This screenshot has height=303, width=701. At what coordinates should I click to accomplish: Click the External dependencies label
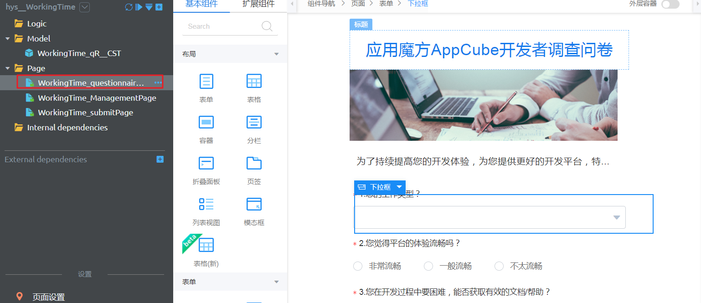tap(46, 159)
